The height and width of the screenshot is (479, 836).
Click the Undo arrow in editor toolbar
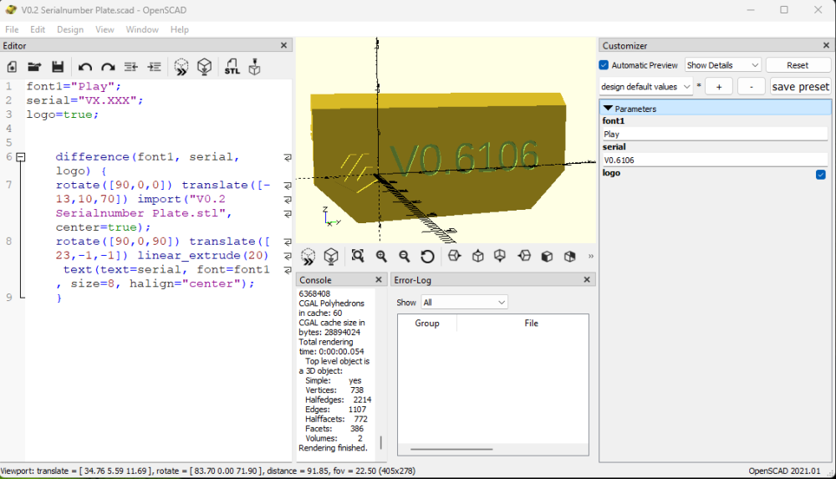[84, 67]
